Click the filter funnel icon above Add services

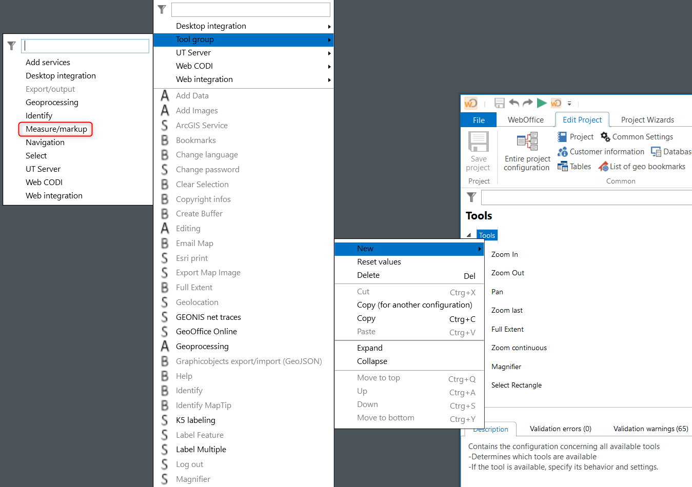pos(11,46)
